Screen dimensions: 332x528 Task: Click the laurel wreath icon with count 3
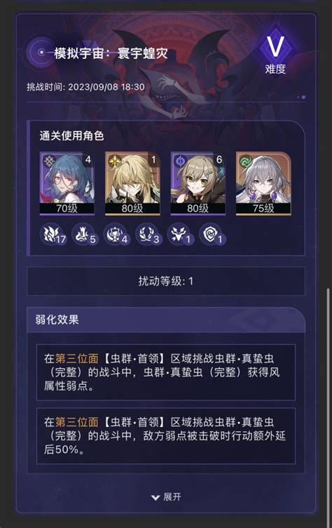pyautogui.click(x=148, y=234)
